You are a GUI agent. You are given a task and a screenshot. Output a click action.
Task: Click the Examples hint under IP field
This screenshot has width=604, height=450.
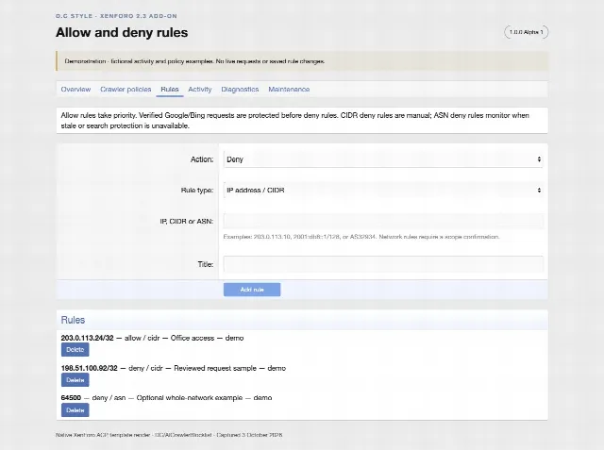(361, 237)
